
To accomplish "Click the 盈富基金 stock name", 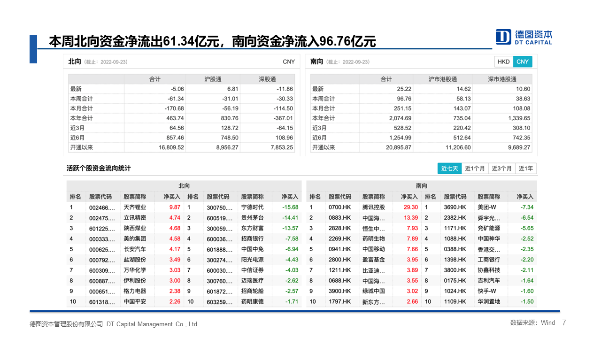I will pos(374,260).
